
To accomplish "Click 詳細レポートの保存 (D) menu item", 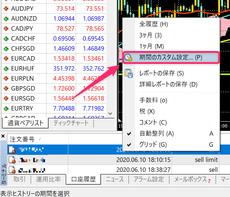I will [x=171, y=84].
